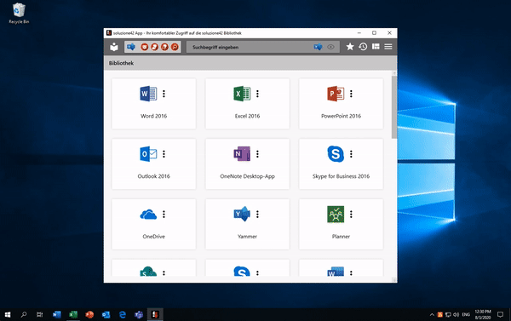Click the Excel 2016 label
The height and width of the screenshot is (321, 511).
tap(247, 116)
